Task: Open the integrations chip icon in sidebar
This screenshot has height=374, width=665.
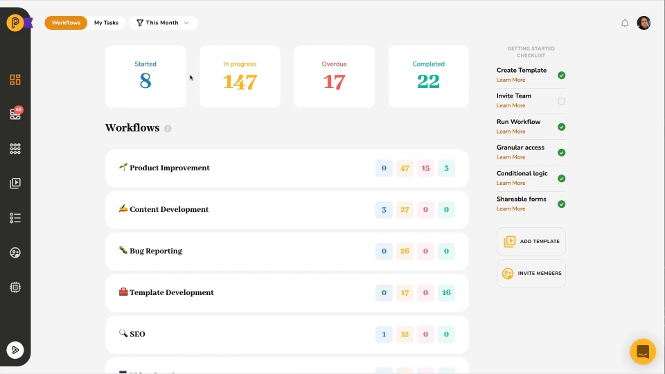Action: point(15,287)
